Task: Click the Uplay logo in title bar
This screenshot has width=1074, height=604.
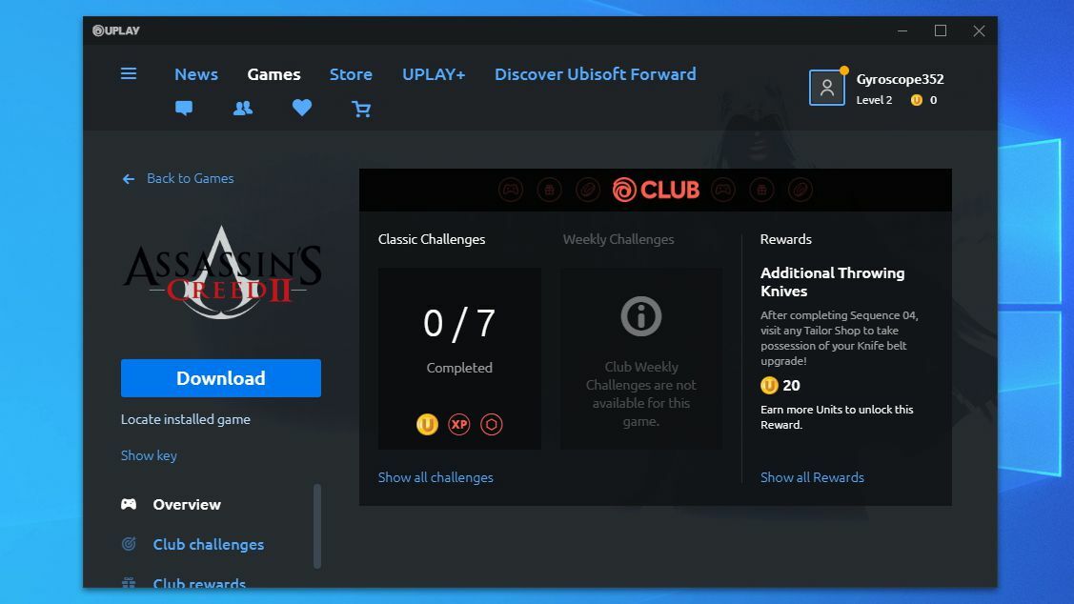Action: [115, 30]
